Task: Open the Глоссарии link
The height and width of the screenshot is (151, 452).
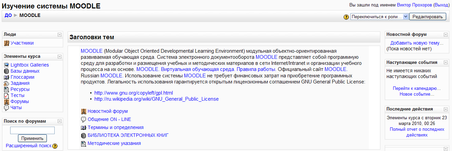Action: 22,77
